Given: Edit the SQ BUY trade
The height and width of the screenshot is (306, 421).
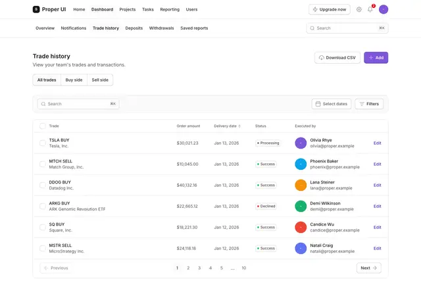Looking at the screenshot, I should (x=377, y=227).
